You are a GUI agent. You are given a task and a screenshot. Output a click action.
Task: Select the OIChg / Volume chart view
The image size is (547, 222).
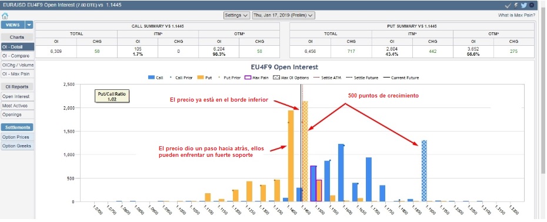click(x=18, y=65)
